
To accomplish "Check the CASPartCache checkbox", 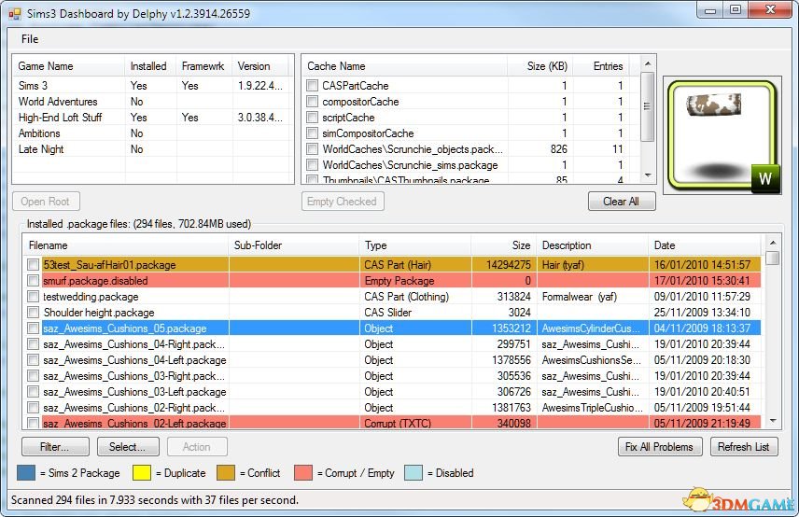I will pos(312,86).
